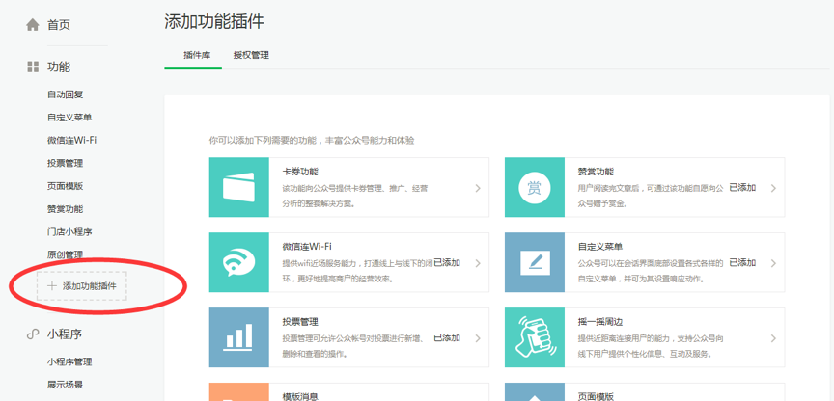The height and width of the screenshot is (401, 834).
Task: Click the 投票管理 bar chart icon
Action: [238, 337]
